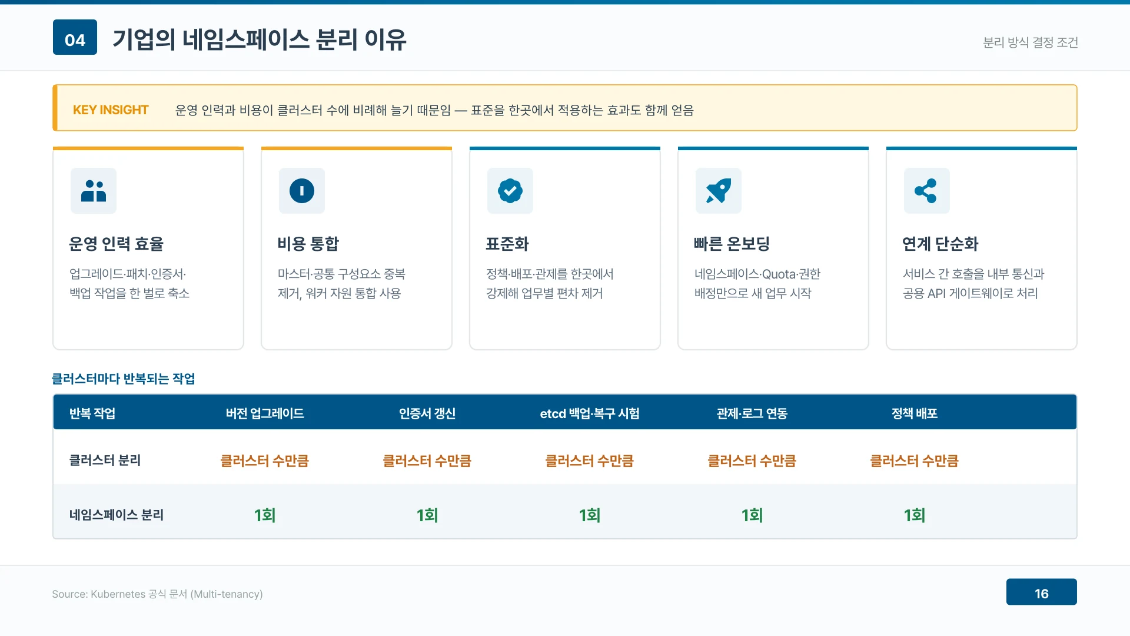Click the 빠른 온보딩 card title
This screenshot has height=636, width=1130.
coord(732,244)
